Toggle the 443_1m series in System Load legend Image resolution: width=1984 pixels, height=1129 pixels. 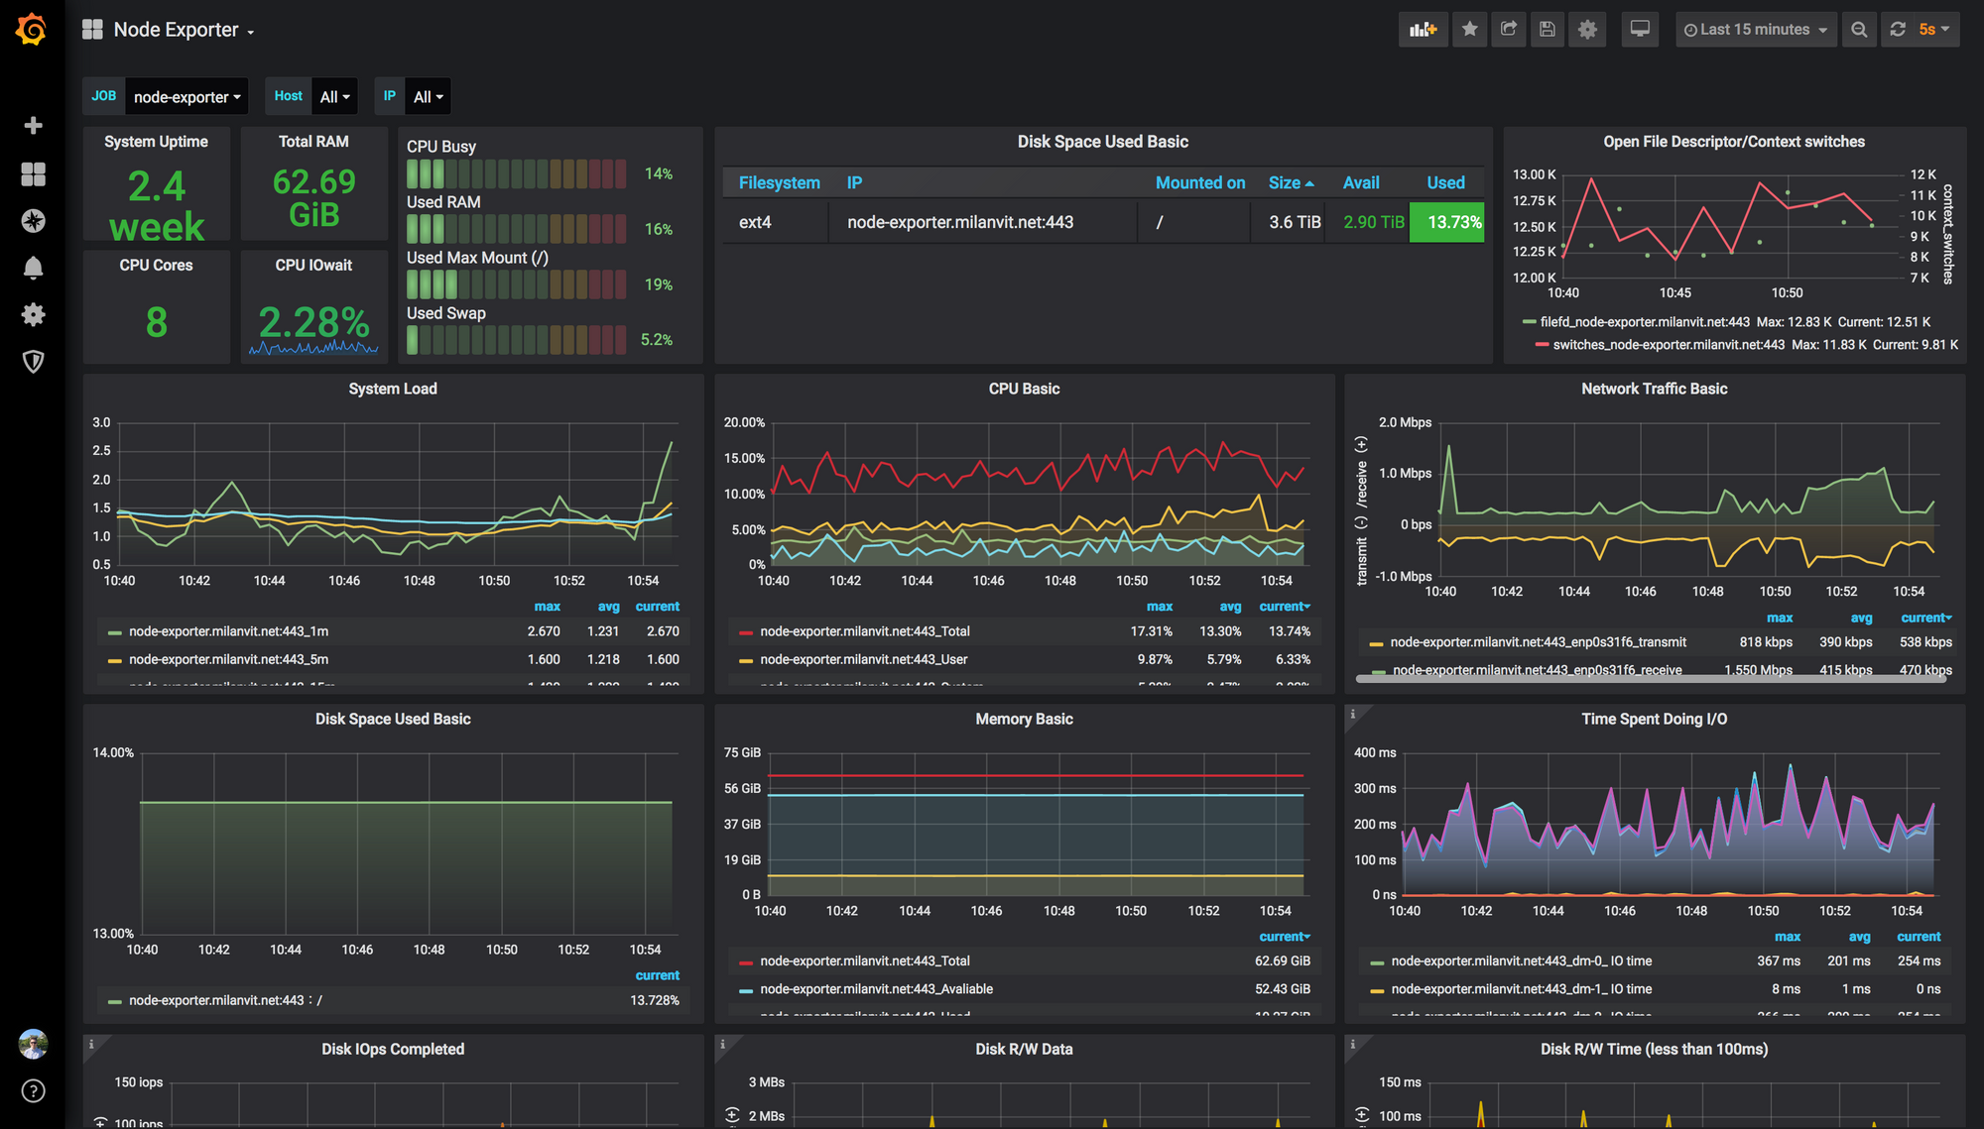pos(228,631)
